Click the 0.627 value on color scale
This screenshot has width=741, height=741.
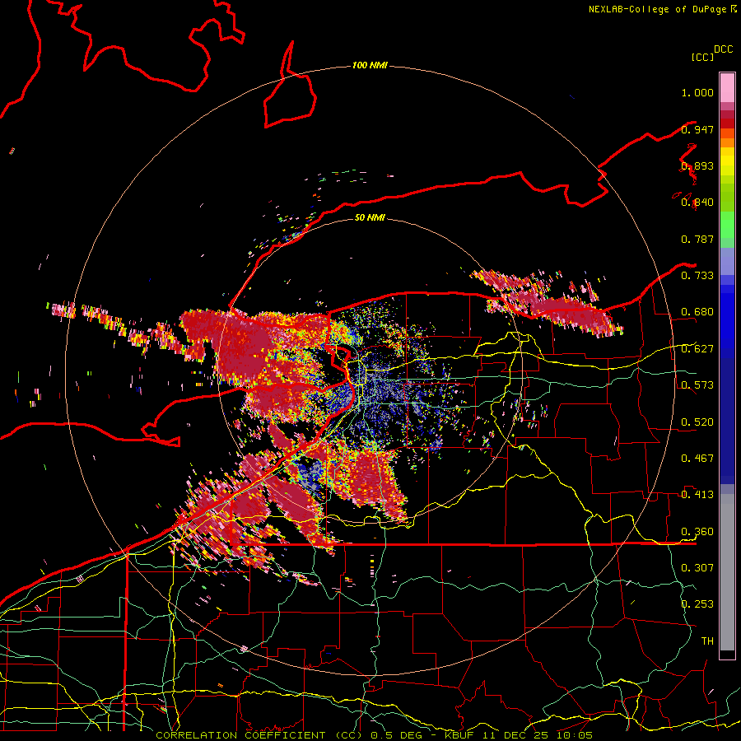pyautogui.click(x=697, y=349)
